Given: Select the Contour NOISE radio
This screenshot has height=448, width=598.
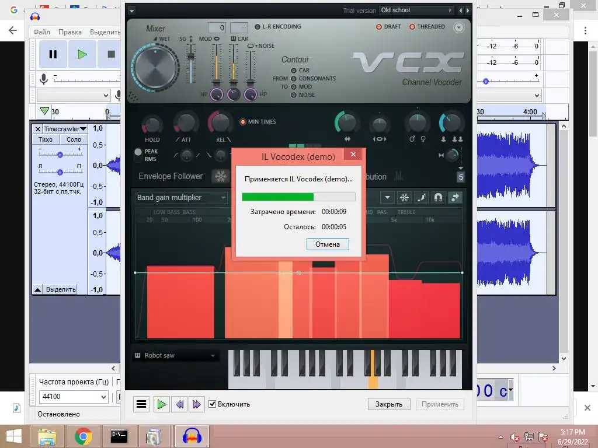Looking at the screenshot, I should (x=294, y=95).
